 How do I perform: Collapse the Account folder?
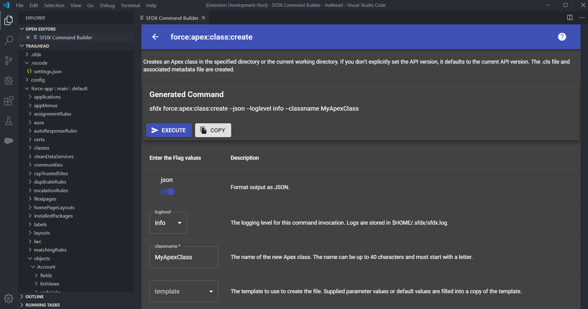(x=76, y=267)
